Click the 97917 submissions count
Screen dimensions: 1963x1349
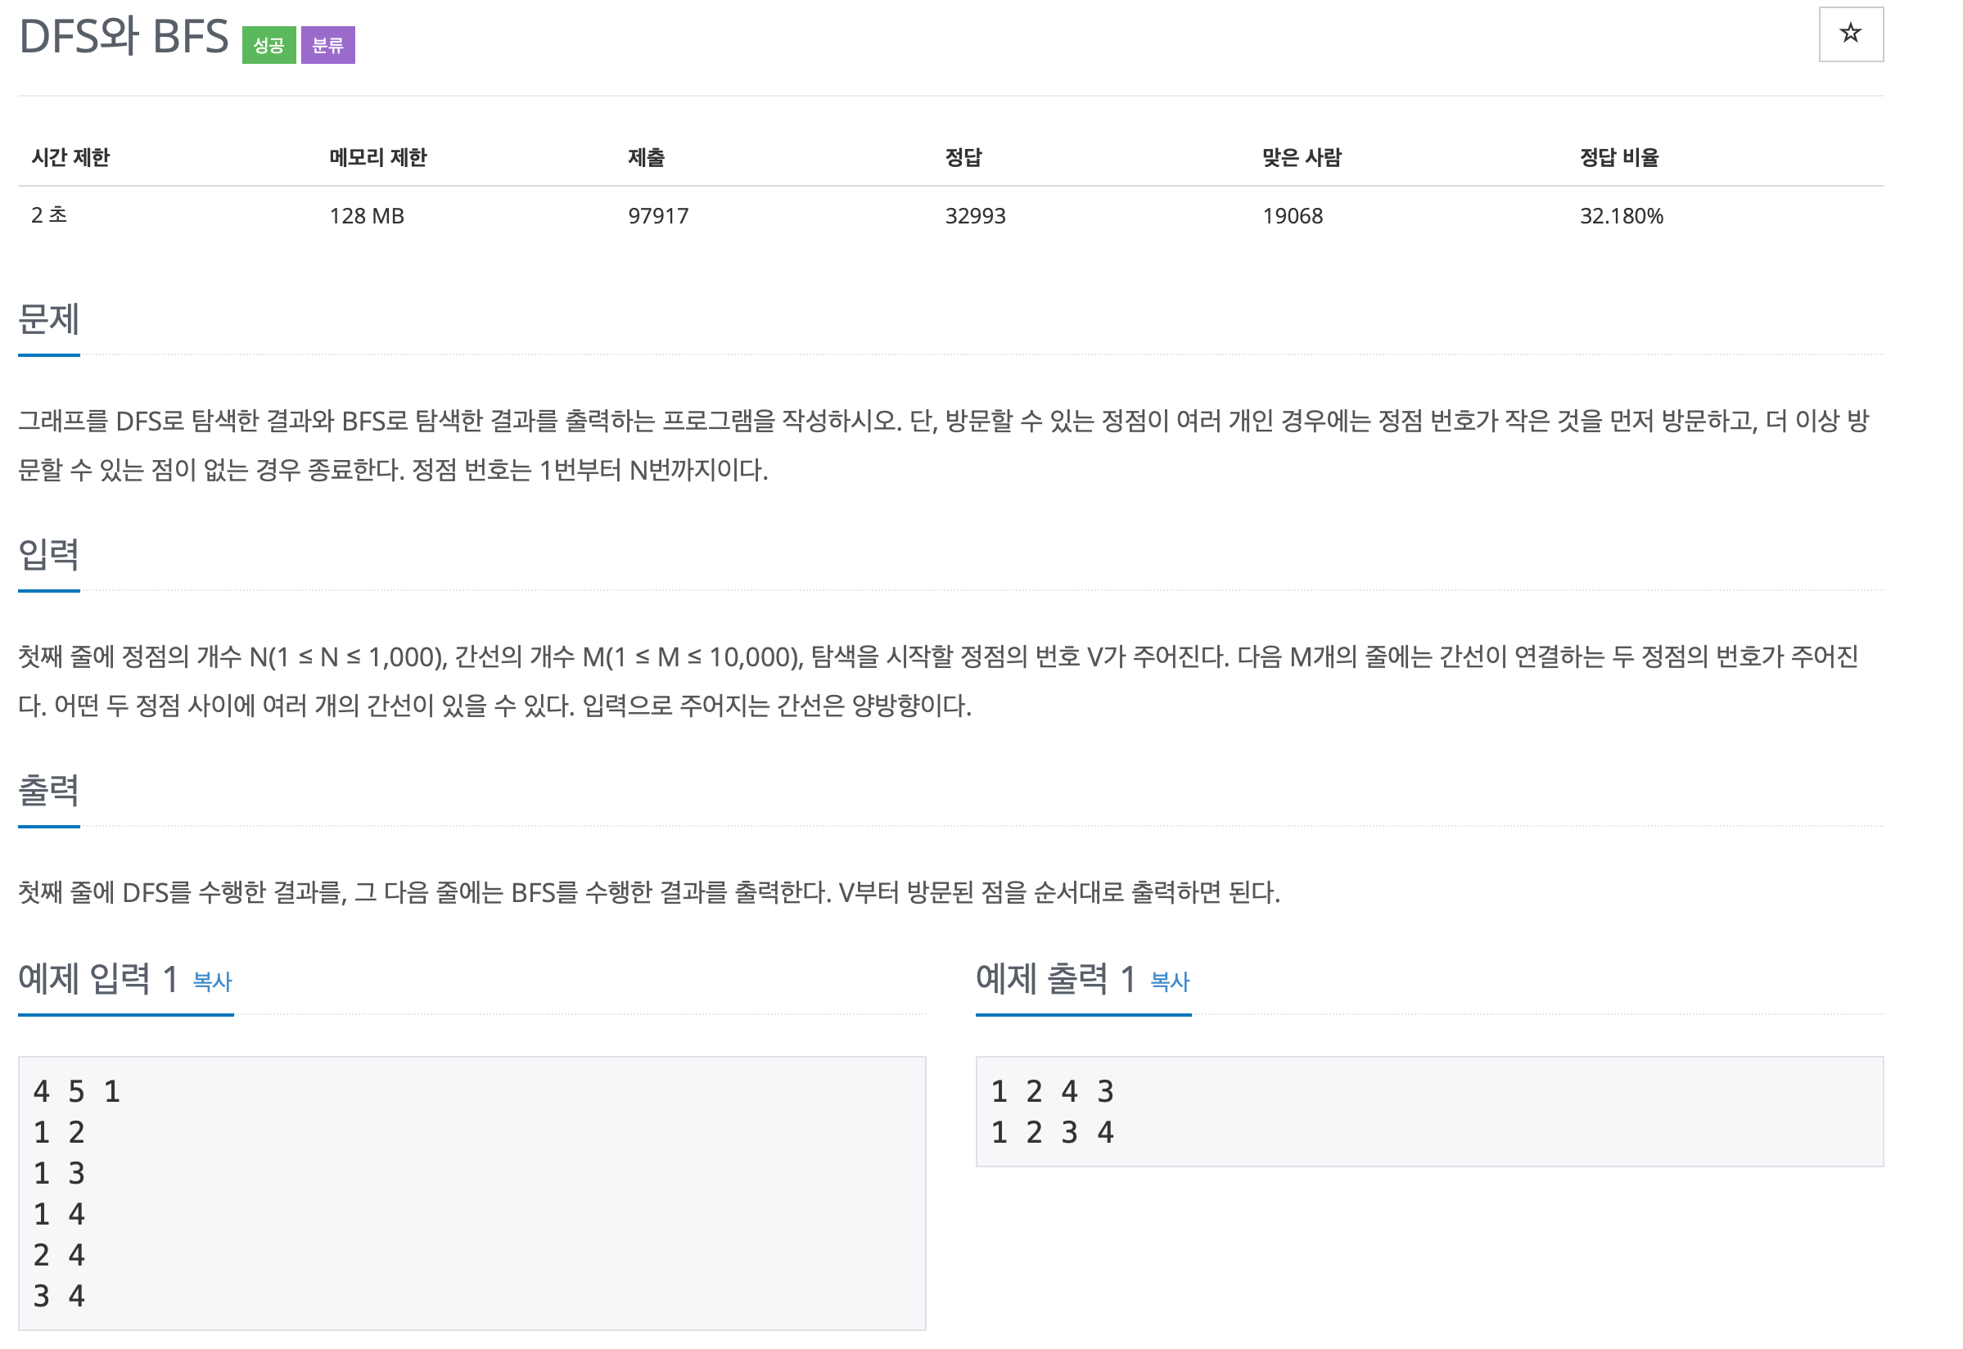657,216
